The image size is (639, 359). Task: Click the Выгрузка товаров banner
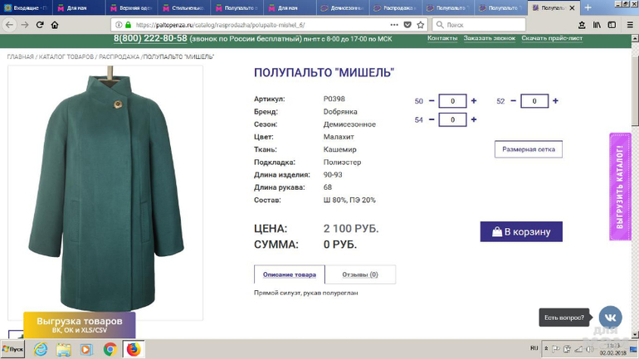coord(80,324)
